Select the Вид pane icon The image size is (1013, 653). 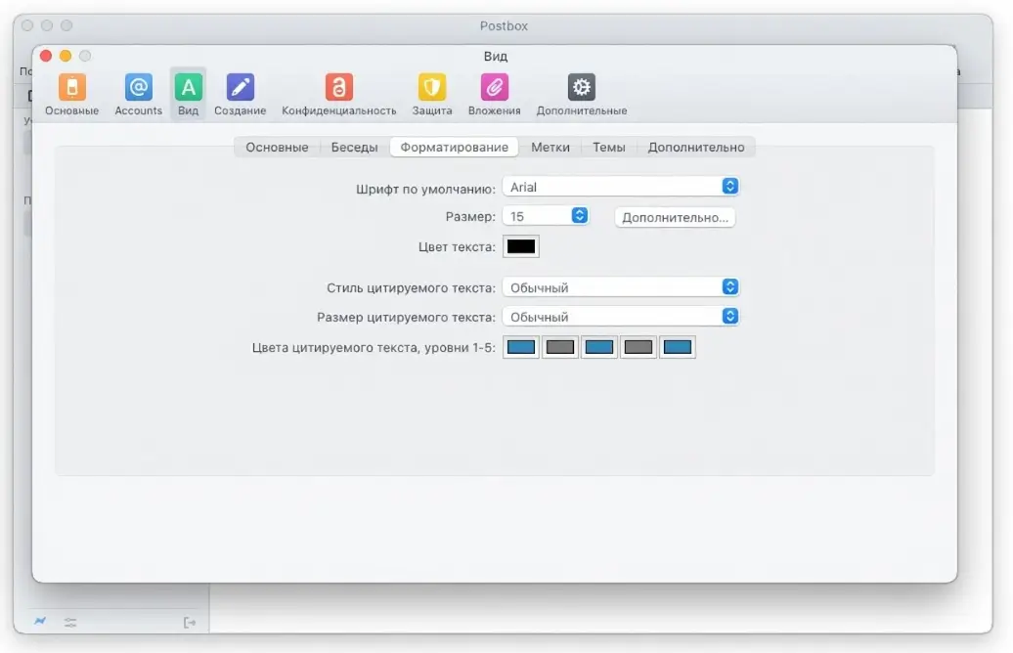(188, 94)
